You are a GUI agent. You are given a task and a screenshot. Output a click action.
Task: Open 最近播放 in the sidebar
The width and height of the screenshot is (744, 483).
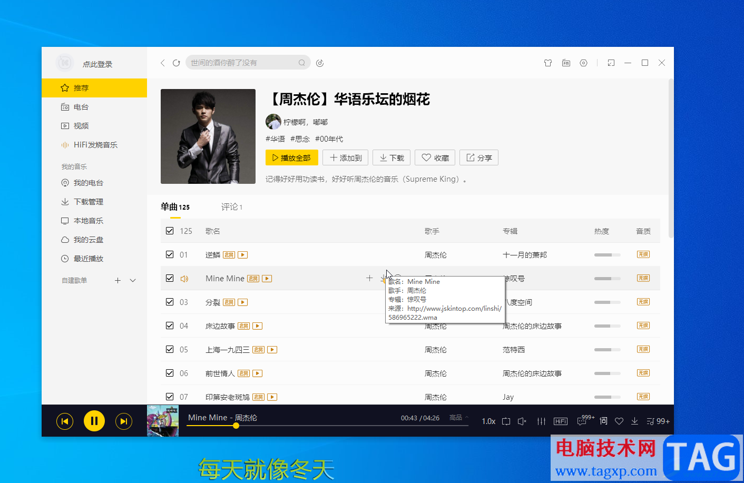coord(94,259)
